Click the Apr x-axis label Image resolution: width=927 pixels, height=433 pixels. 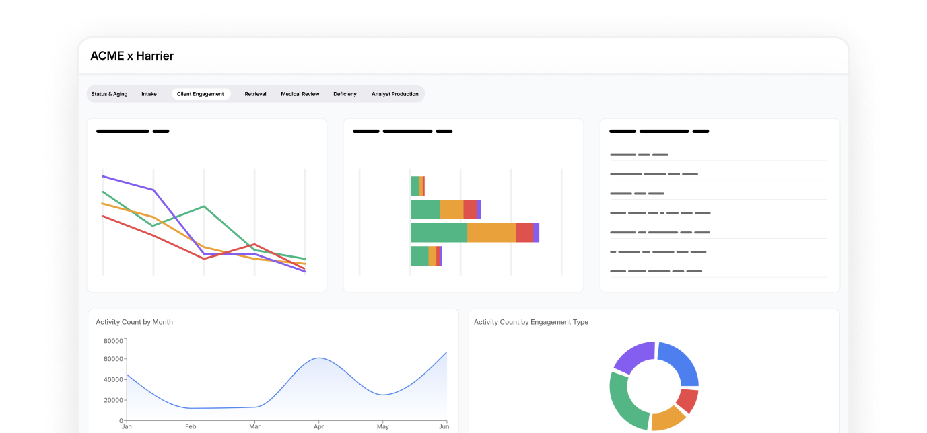click(319, 427)
